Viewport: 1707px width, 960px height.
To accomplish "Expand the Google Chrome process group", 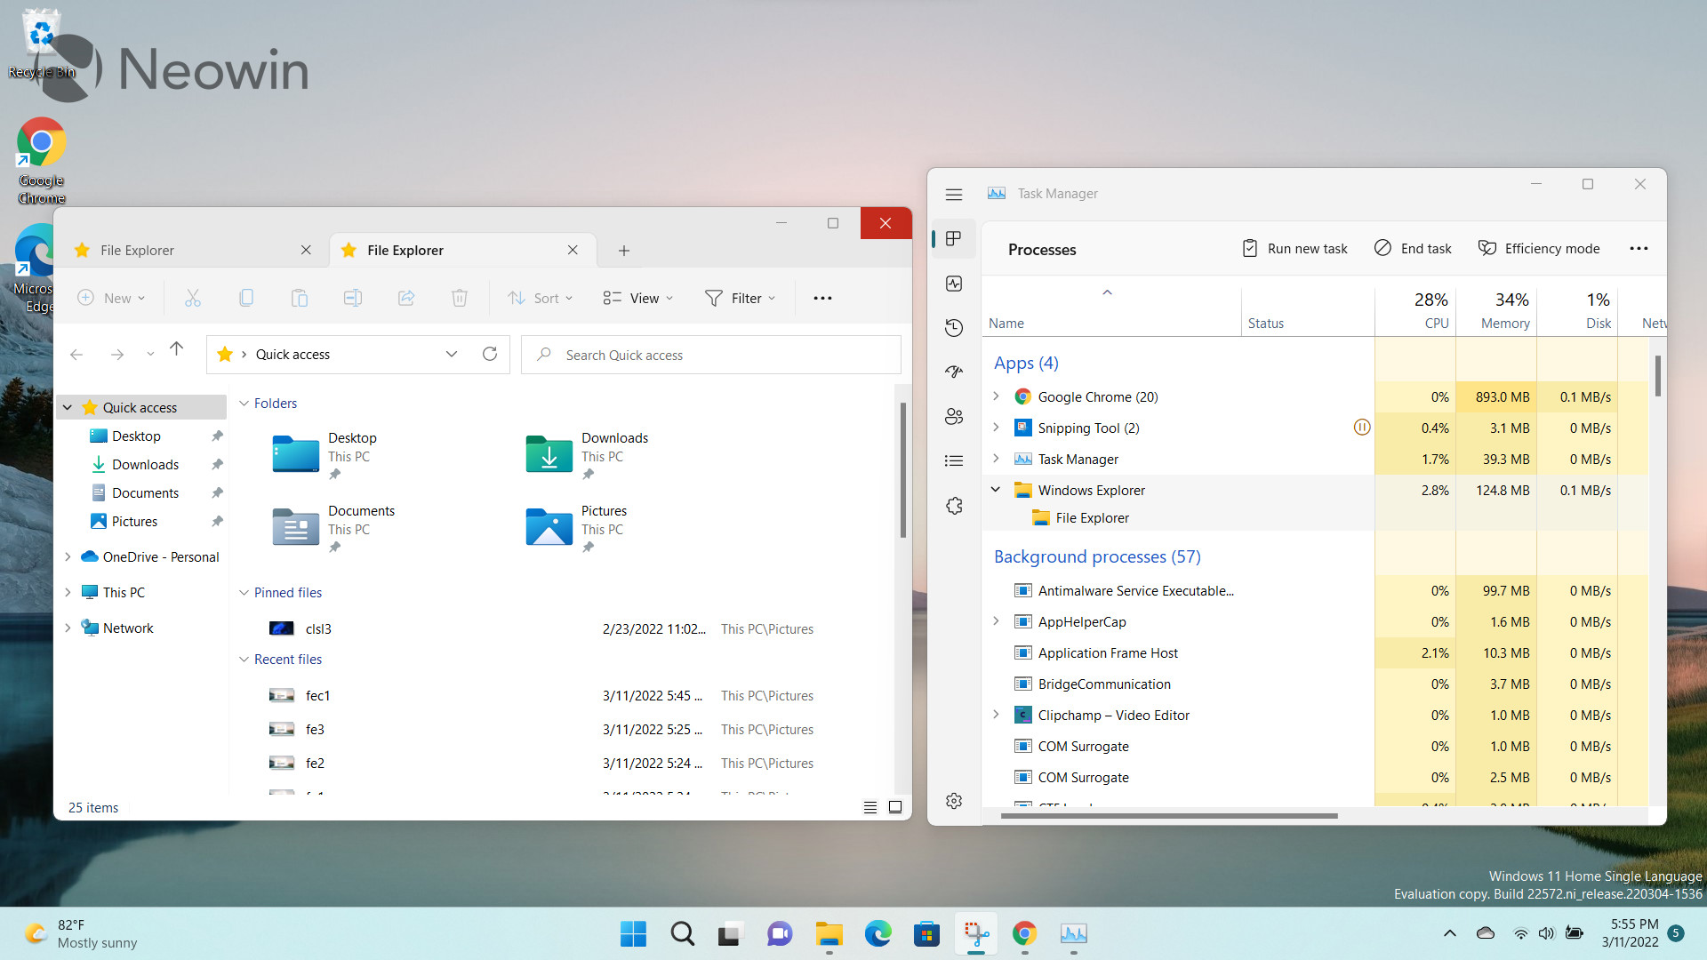I will (995, 396).
